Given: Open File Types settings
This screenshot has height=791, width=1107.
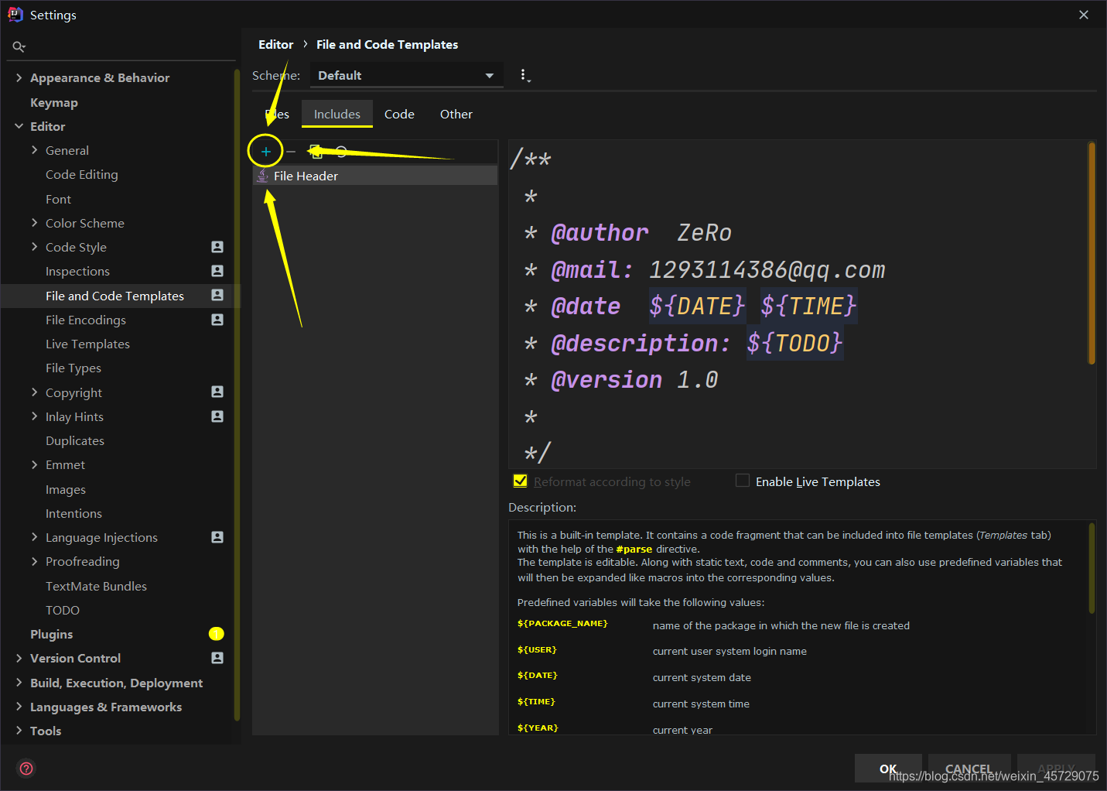Looking at the screenshot, I should (x=73, y=368).
